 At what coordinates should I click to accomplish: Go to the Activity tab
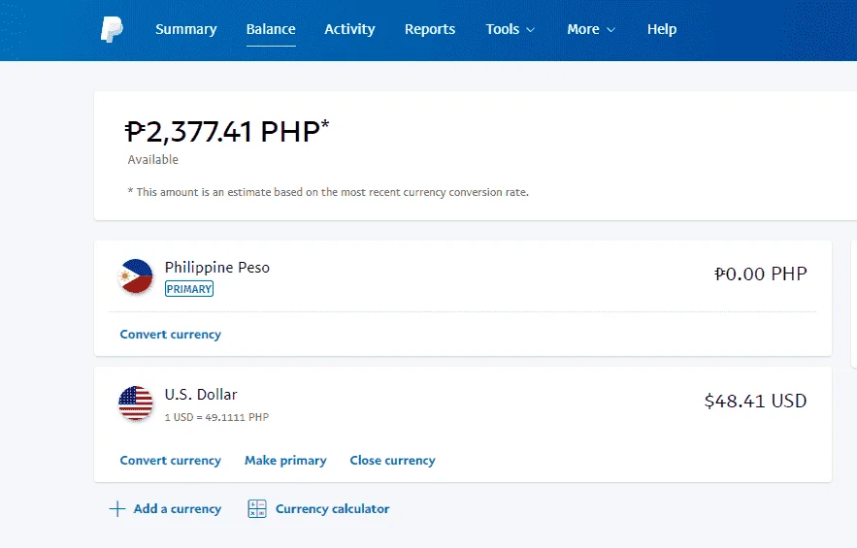tap(349, 29)
